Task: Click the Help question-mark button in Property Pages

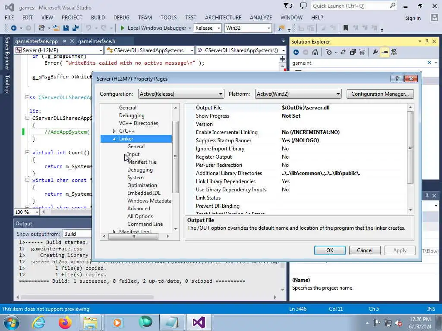Action: 397,78
